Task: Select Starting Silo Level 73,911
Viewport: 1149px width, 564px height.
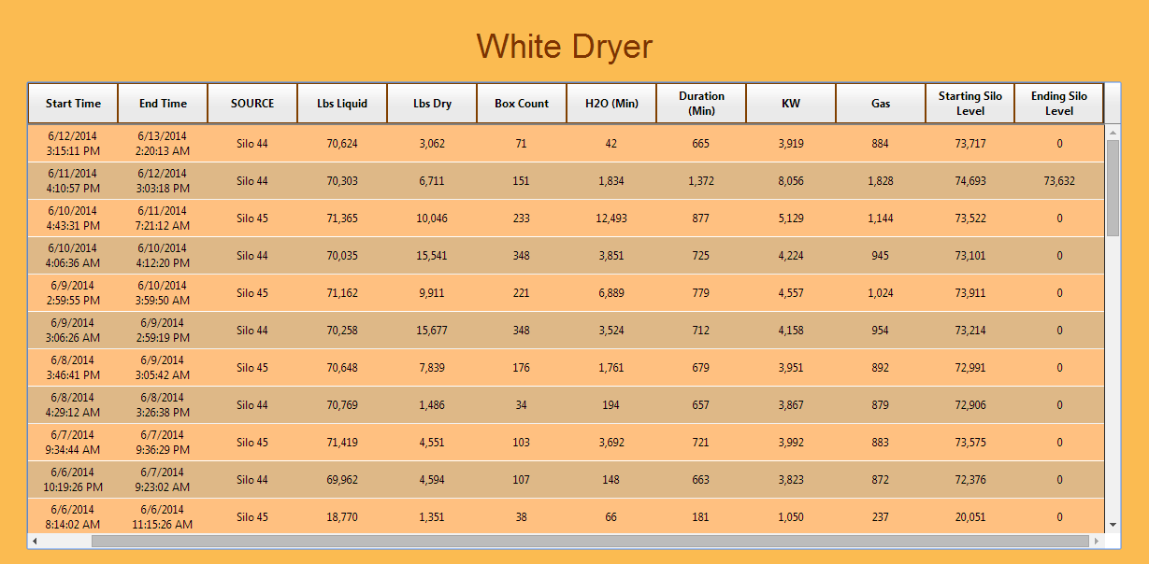Action: (970, 293)
